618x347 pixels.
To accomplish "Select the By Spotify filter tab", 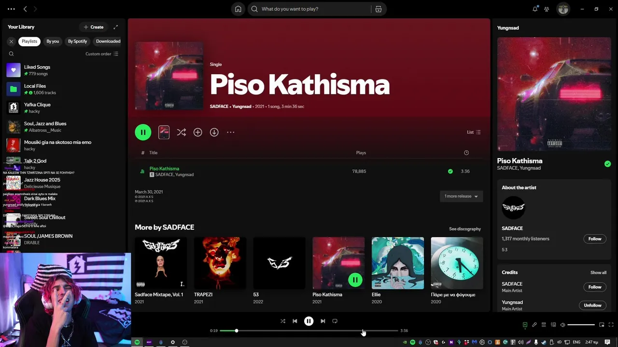I will pyautogui.click(x=77, y=41).
